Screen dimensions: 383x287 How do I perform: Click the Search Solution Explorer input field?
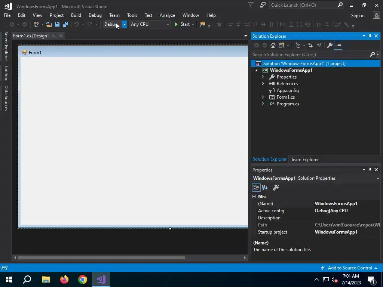click(x=310, y=55)
